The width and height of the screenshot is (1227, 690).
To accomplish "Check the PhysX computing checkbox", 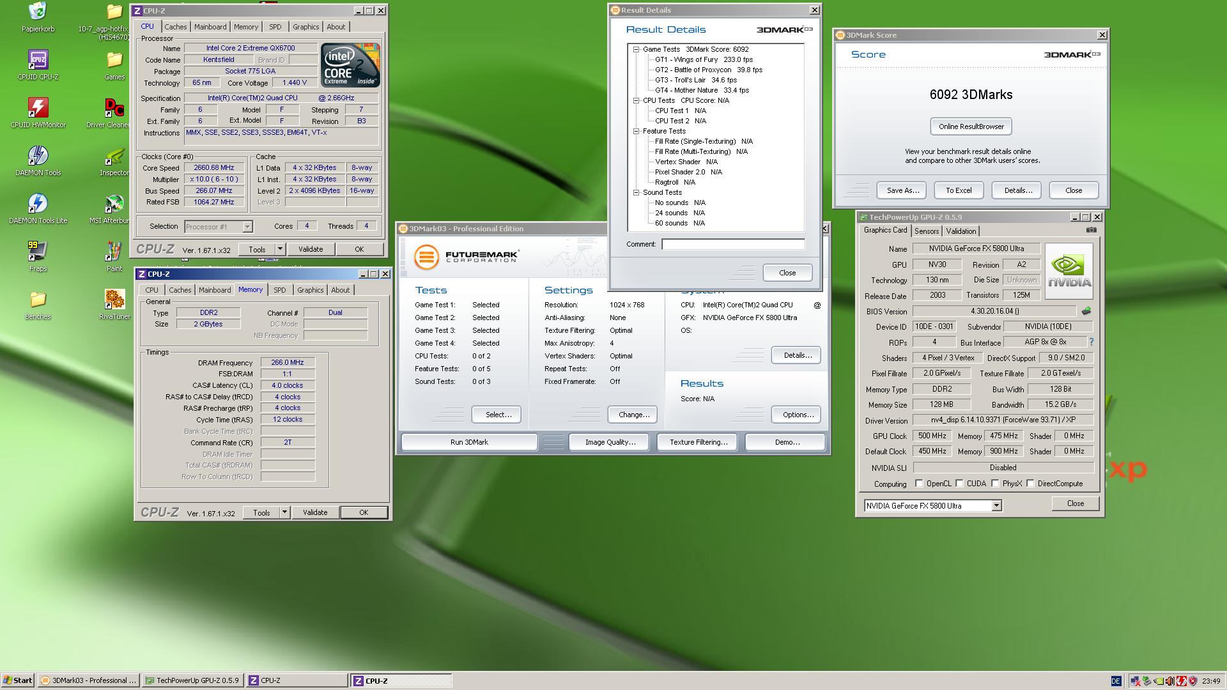I will click(995, 484).
